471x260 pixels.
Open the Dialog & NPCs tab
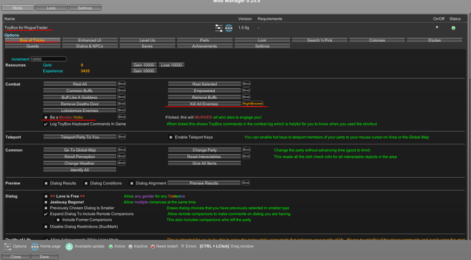click(x=90, y=46)
